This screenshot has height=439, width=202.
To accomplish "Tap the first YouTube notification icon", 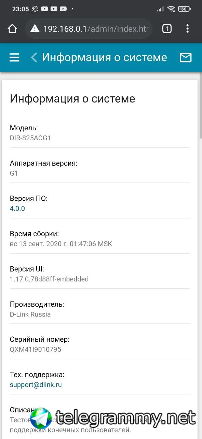I will 44,9.
